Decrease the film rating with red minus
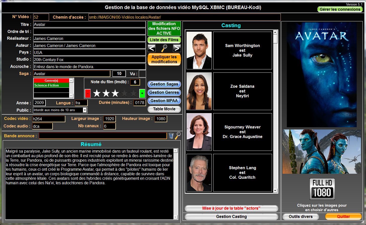 [88, 94]
